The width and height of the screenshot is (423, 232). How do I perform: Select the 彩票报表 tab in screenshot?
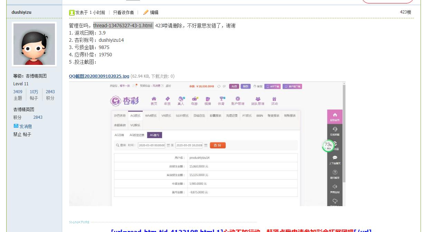point(215,116)
